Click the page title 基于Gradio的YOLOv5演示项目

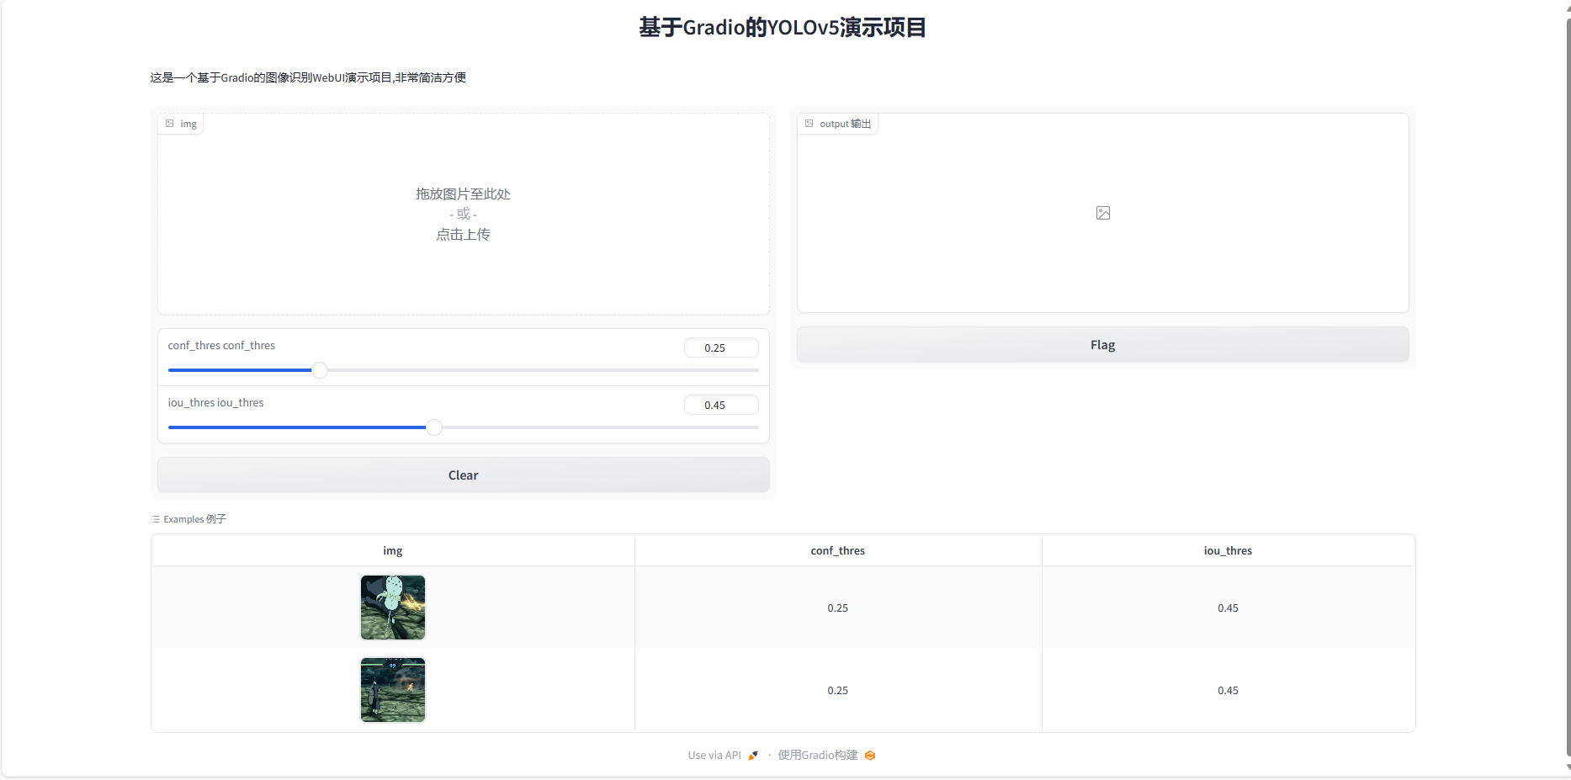point(783,28)
